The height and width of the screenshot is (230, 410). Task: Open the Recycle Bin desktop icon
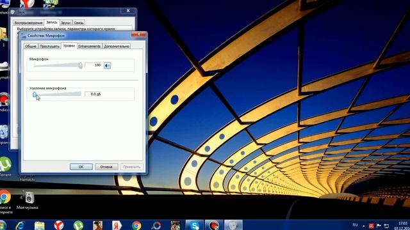(4, 135)
